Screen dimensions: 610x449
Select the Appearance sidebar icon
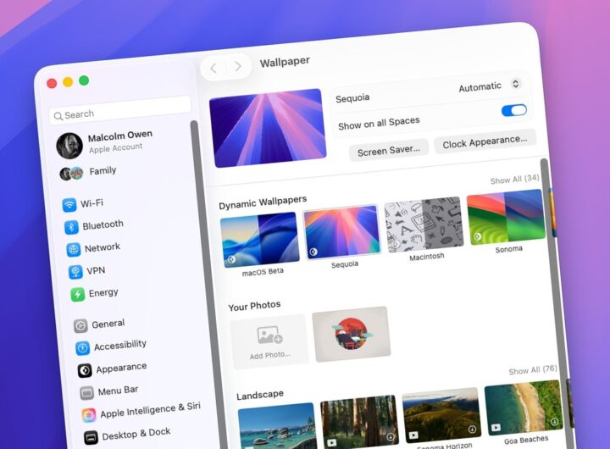click(x=85, y=370)
